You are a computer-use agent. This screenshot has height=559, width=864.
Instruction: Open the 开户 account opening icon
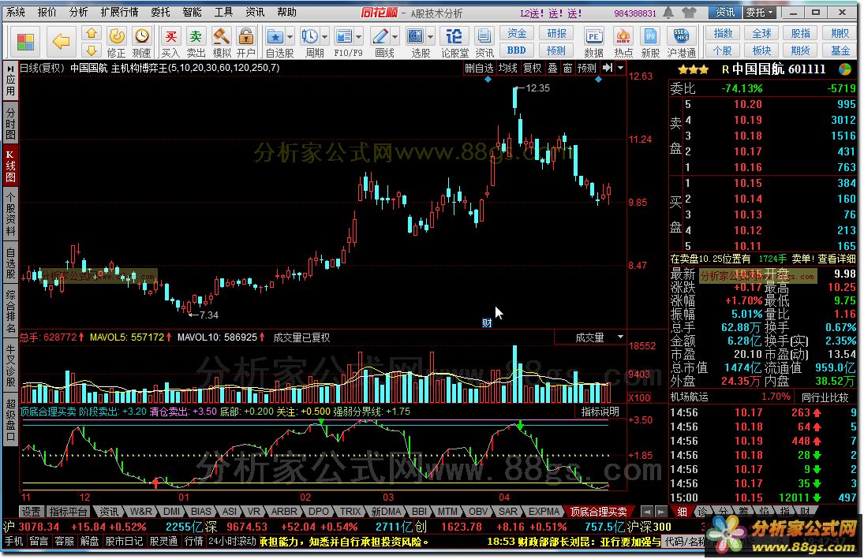coord(245,43)
